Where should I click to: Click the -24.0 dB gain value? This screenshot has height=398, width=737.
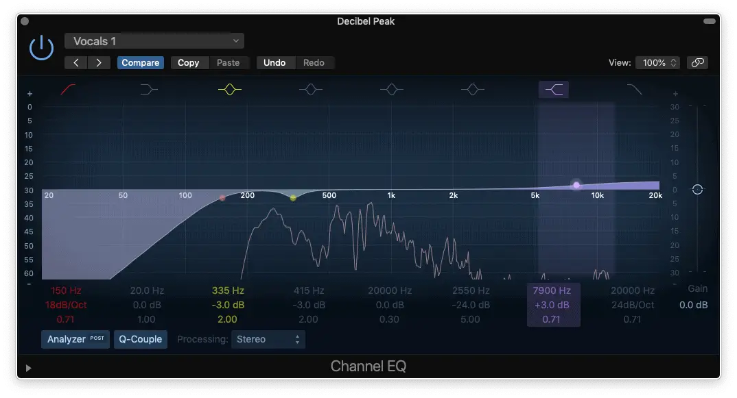471,305
